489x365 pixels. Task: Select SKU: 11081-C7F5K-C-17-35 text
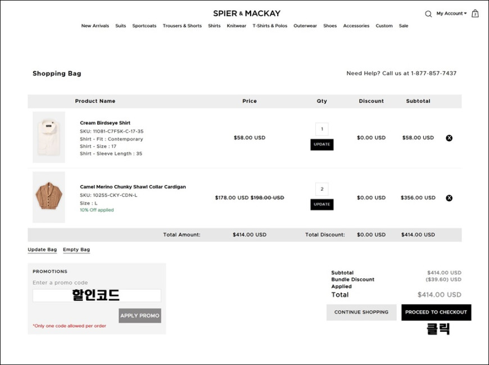point(112,132)
